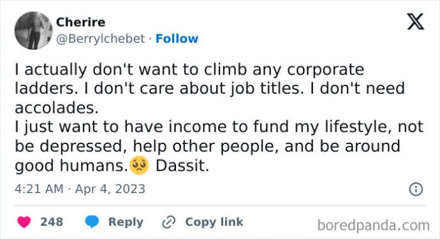Select the Copy link label

(214, 222)
